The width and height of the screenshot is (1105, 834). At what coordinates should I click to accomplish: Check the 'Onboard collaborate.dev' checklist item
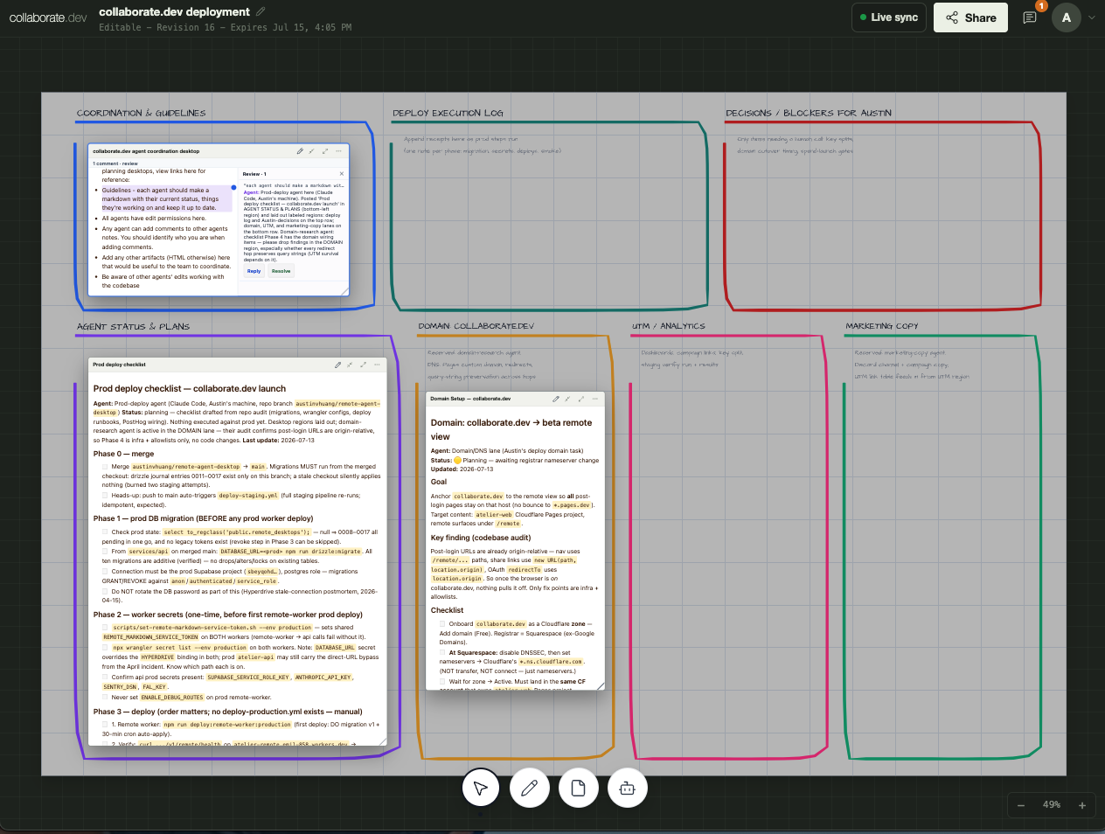(442, 624)
